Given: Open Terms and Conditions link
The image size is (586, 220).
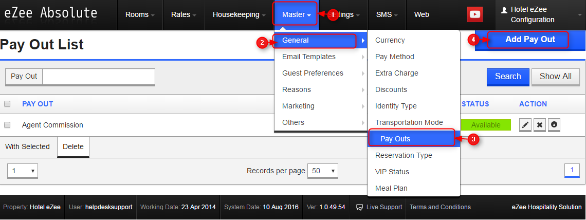Looking at the screenshot, I should tap(440, 207).
